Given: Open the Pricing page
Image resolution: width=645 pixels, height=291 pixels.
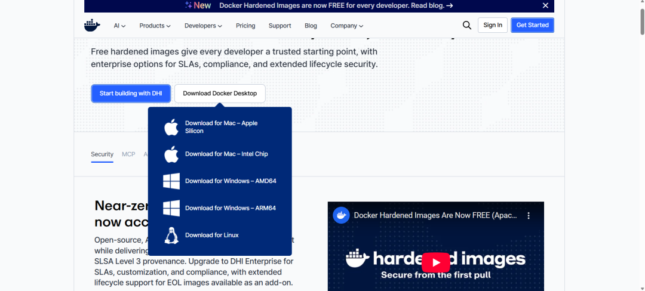Looking at the screenshot, I should [x=245, y=26].
